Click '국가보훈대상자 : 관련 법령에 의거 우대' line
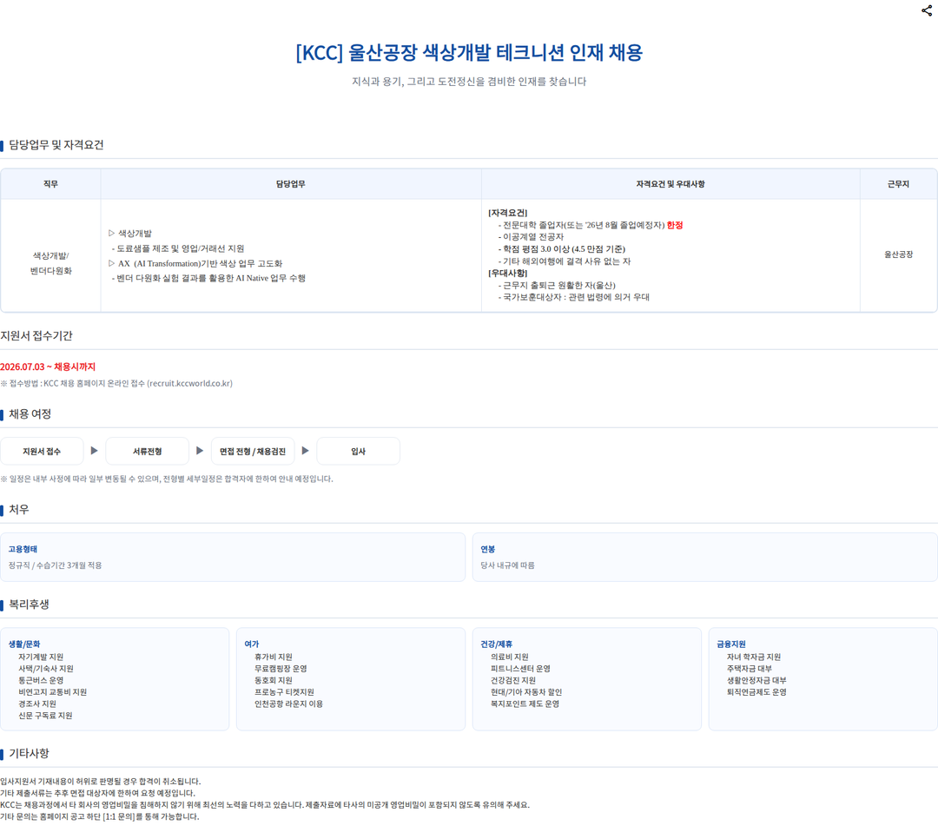The height and width of the screenshot is (839, 938). click(x=573, y=297)
